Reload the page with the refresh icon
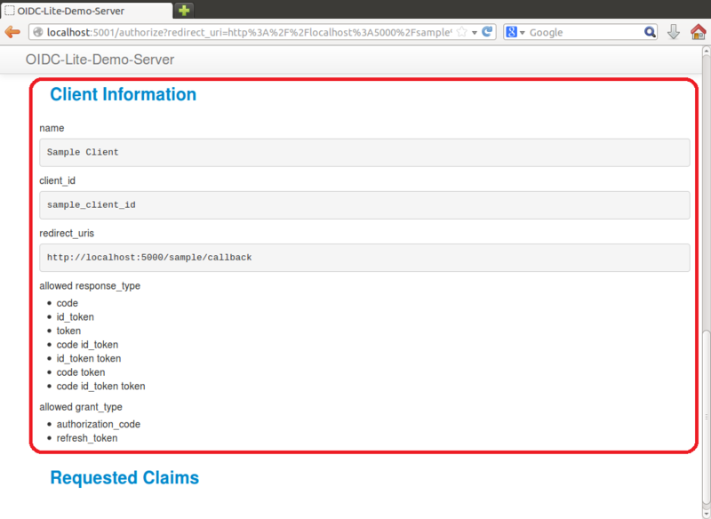 (487, 32)
